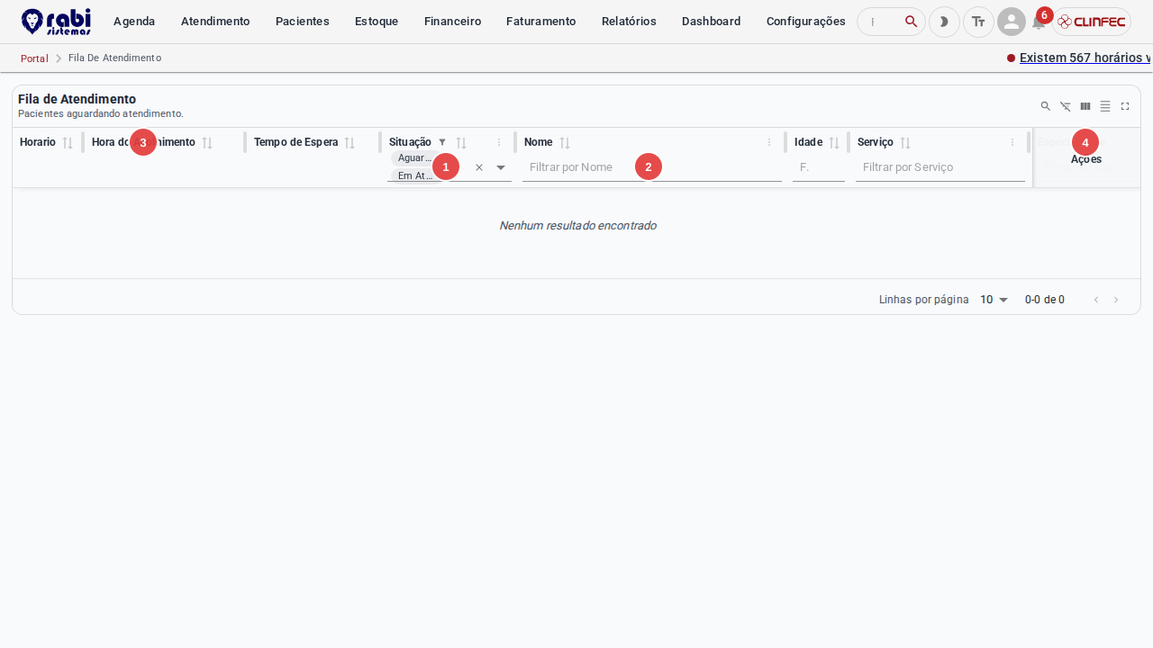Click the table search magnifier icon
Viewport: 1153px width, 648px height.
[x=1046, y=106]
